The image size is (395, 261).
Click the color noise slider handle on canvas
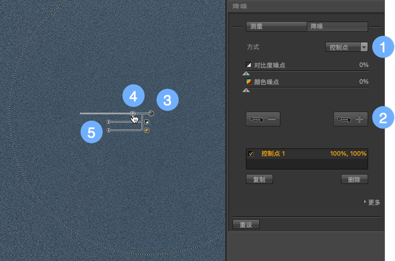click(108, 130)
